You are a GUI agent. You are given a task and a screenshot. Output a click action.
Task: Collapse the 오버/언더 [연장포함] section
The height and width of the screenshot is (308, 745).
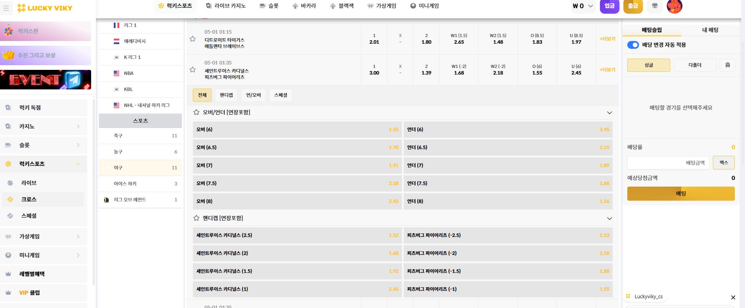(609, 113)
